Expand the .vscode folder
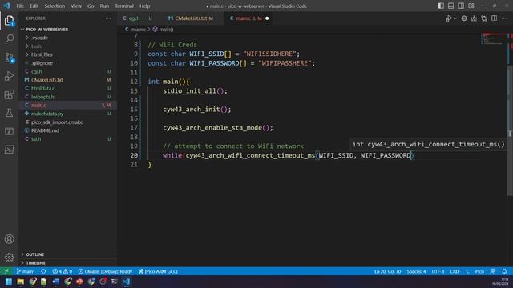Image resolution: width=513 pixels, height=288 pixels. (x=39, y=38)
